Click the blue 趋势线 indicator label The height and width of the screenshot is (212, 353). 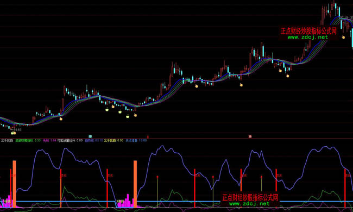[x=90, y=140]
